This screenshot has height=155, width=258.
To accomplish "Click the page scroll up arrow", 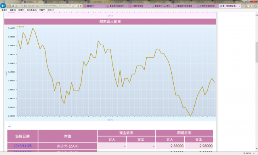I will pos(256,15).
